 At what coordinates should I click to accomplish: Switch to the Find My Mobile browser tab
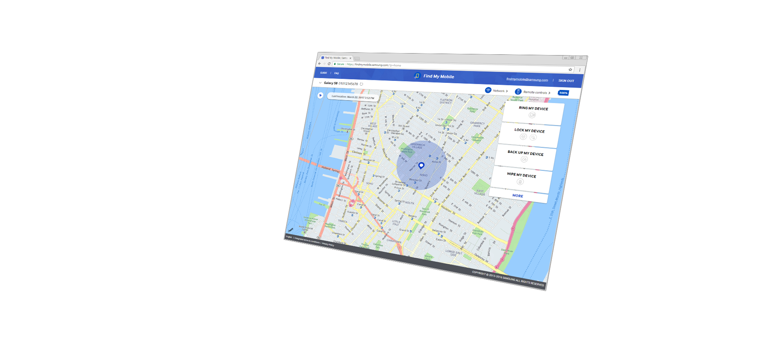click(x=336, y=58)
